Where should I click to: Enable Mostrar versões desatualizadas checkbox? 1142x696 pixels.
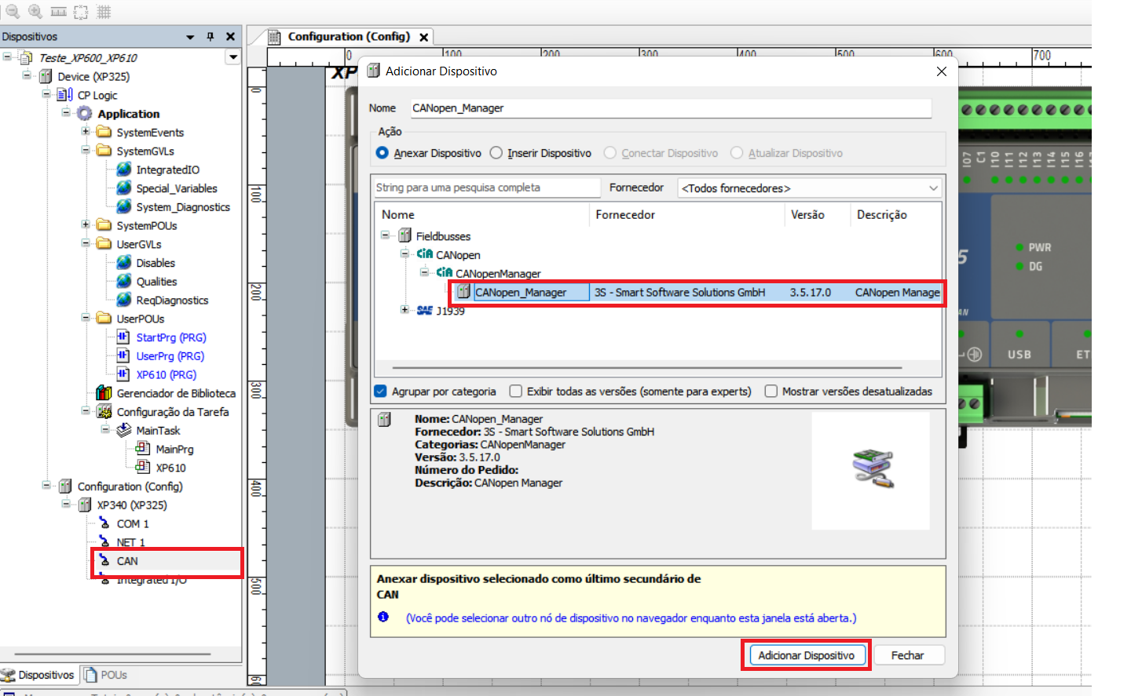(x=771, y=392)
